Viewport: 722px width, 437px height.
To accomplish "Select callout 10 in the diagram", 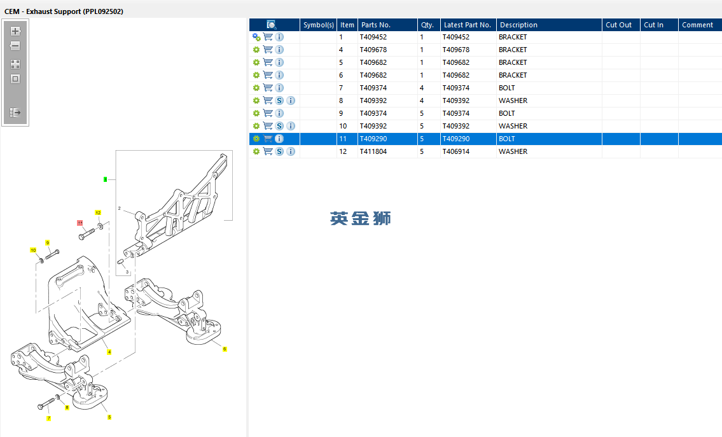I will 33,250.
